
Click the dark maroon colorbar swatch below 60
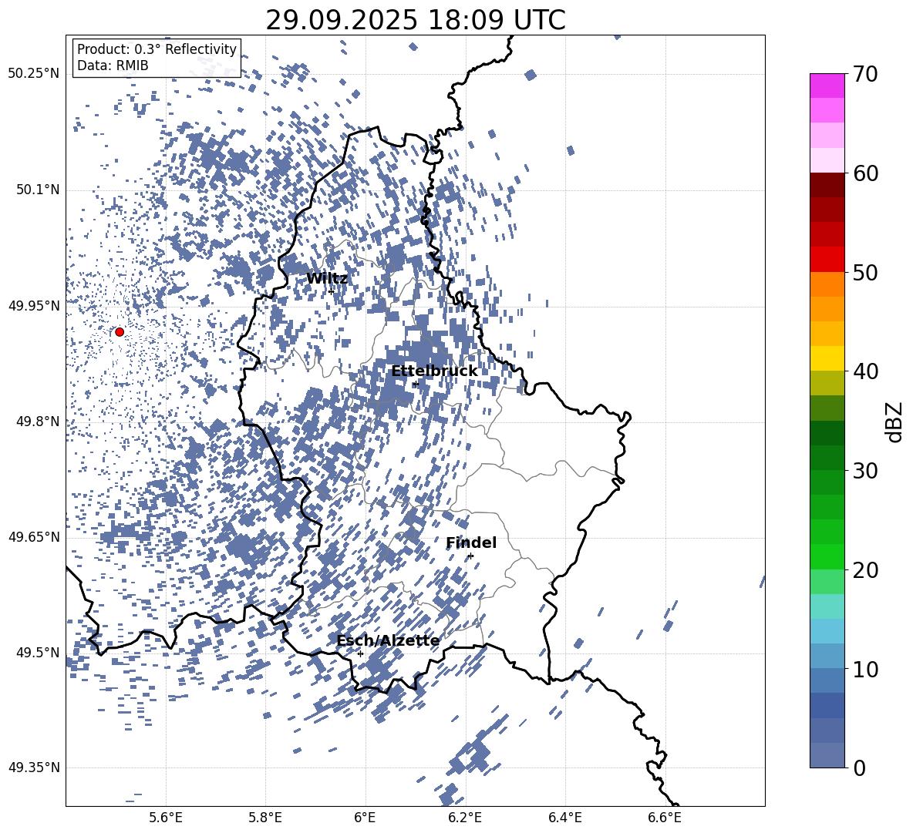point(827,185)
